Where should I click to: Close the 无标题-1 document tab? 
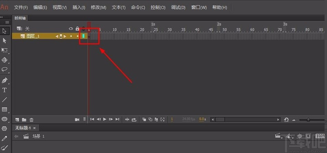(x=34, y=128)
